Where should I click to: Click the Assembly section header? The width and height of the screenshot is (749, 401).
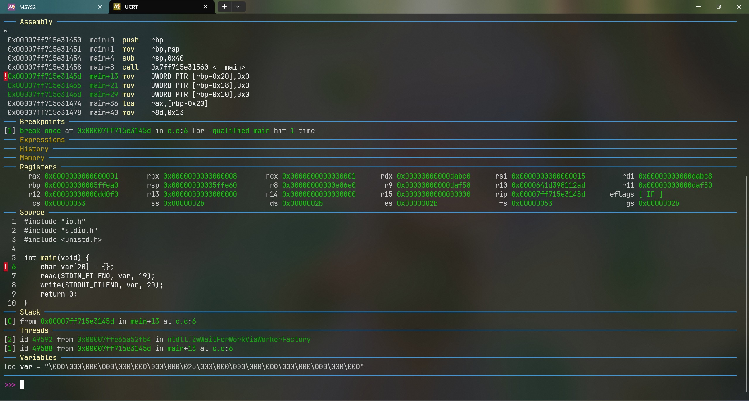click(36, 22)
